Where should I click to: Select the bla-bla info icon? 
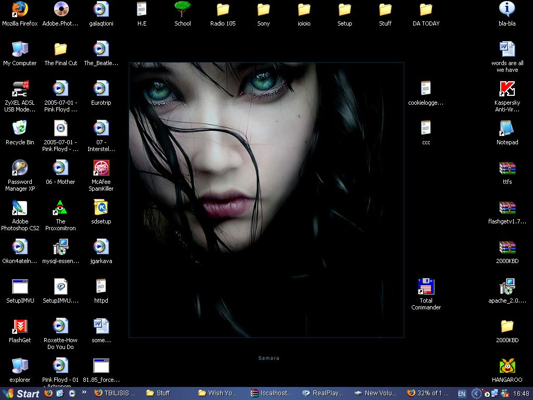[507, 9]
